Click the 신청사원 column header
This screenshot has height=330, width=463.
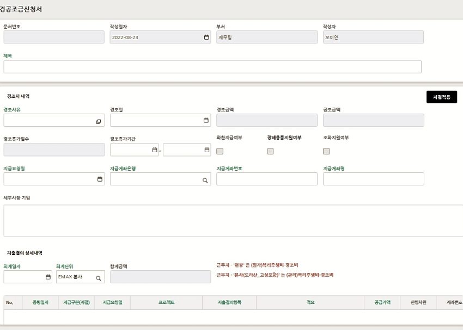coord(418,303)
